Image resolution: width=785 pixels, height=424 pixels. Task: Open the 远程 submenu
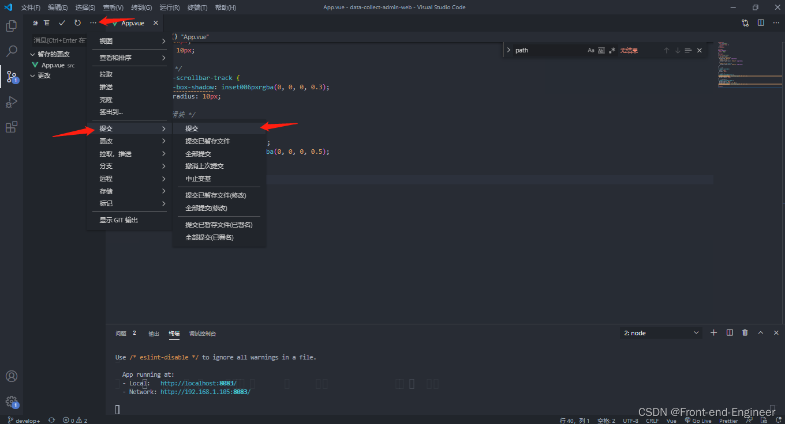[129, 179]
